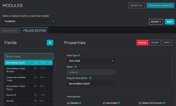Click column icon in ServiceNow Ticket Status row
The image size is (176, 106).
click(36, 86)
